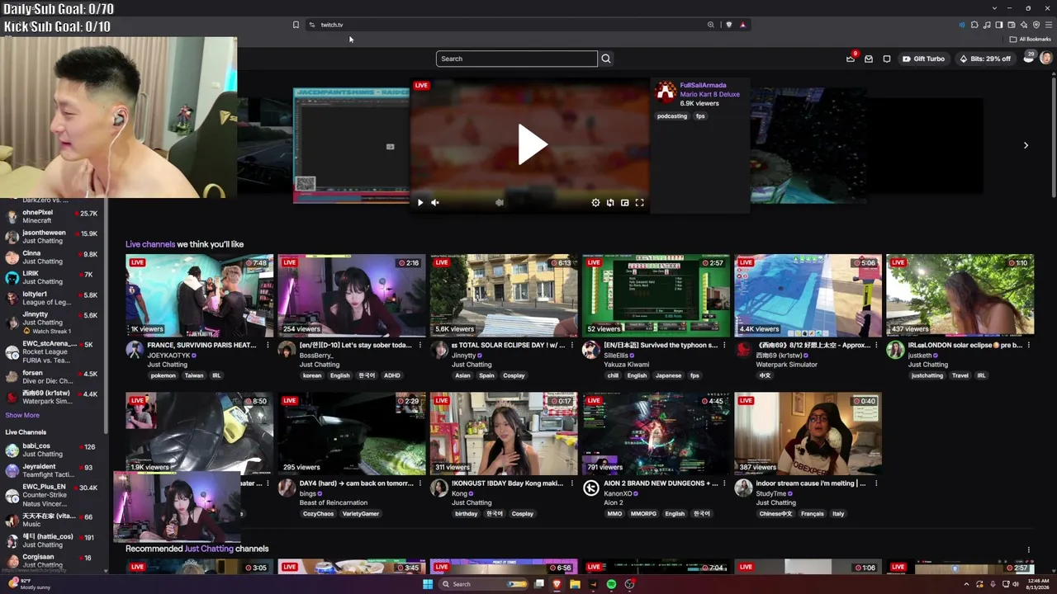Toggle fullscreen on the featured player
The width and height of the screenshot is (1057, 594).
pos(639,203)
